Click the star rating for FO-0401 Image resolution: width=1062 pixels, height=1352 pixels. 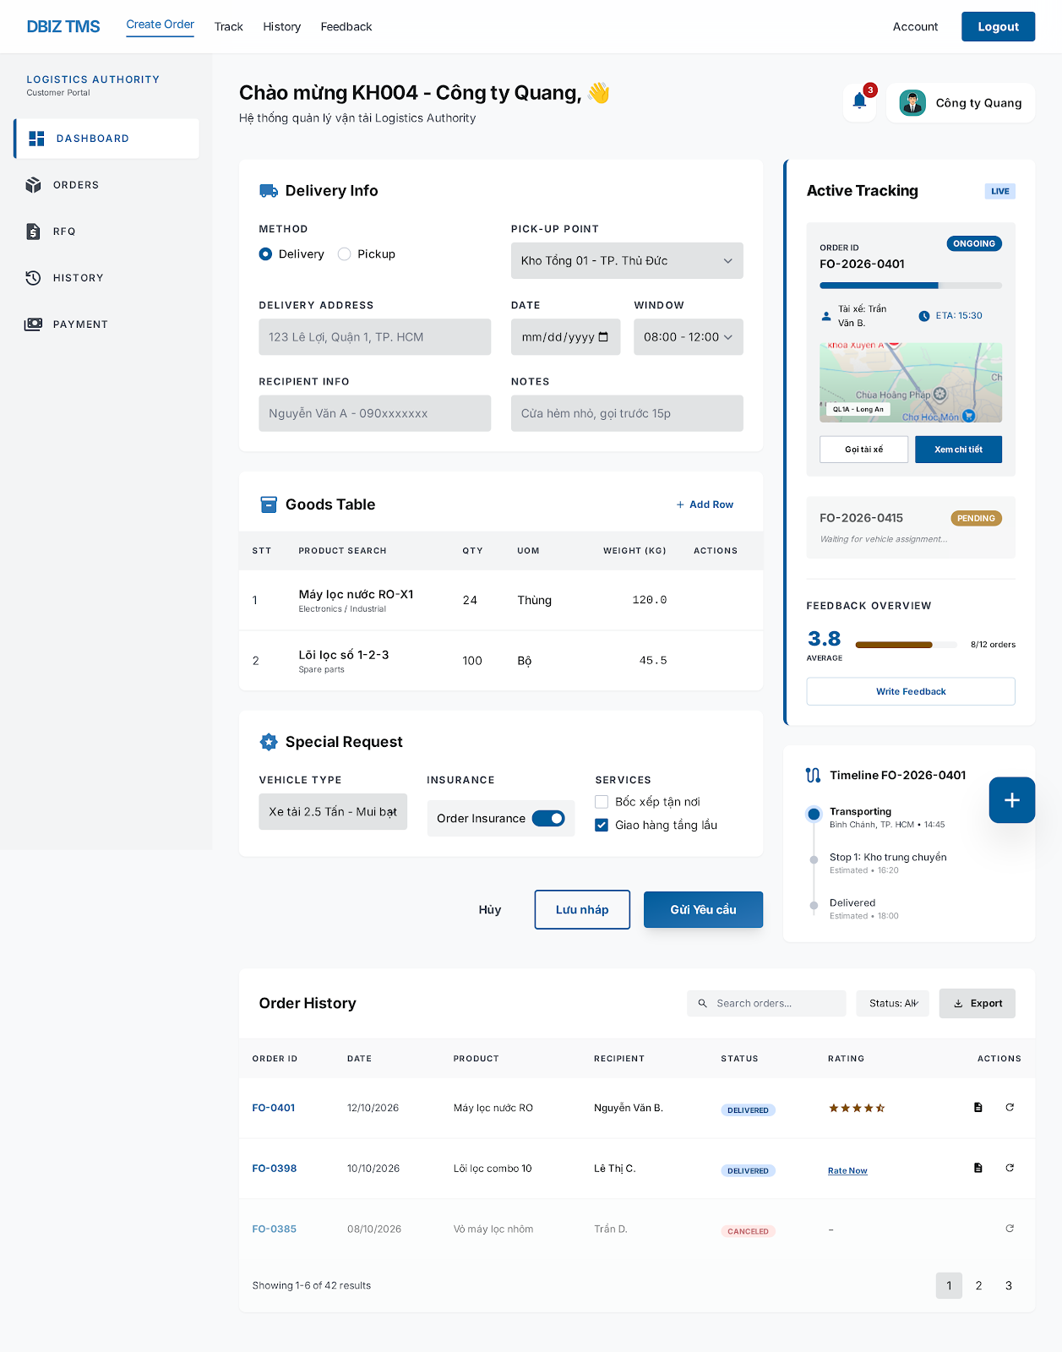tap(857, 1108)
